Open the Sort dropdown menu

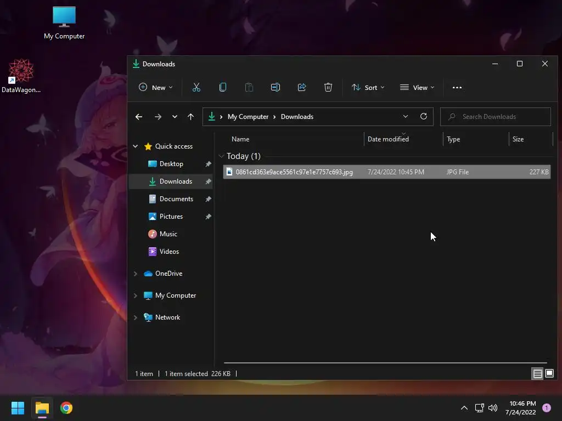(x=368, y=87)
